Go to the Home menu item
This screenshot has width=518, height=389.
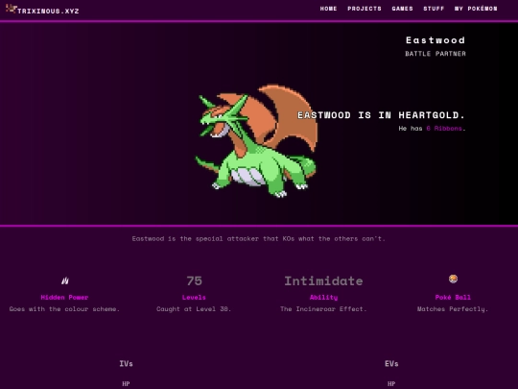[328, 9]
